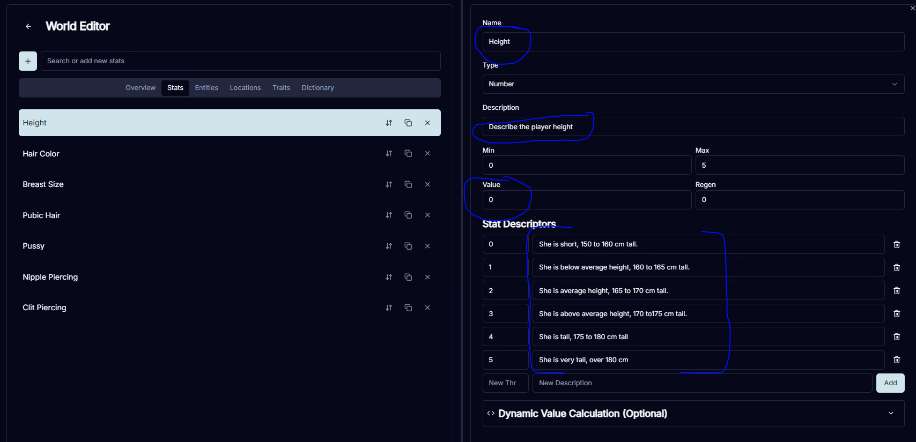This screenshot has width=916, height=442.
Task: Click the Max value input field
Action: [799, 166]
